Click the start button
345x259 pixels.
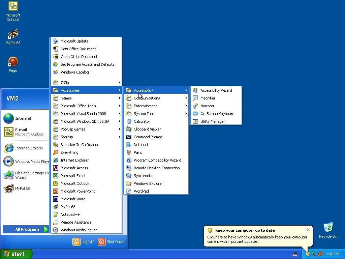(x=16, y=254)
